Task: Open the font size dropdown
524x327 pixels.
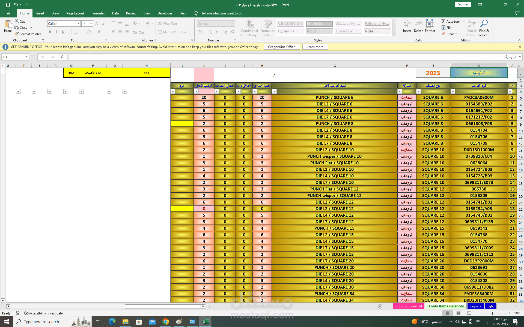Action: point(91,24)
